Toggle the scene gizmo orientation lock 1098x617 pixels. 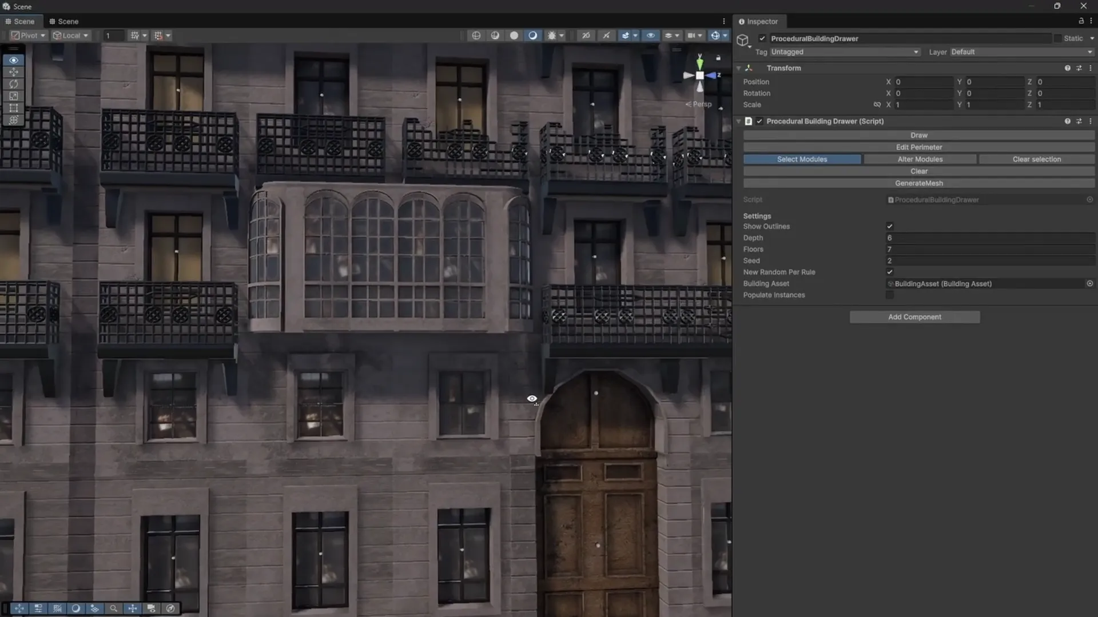[x=718, y=58]
